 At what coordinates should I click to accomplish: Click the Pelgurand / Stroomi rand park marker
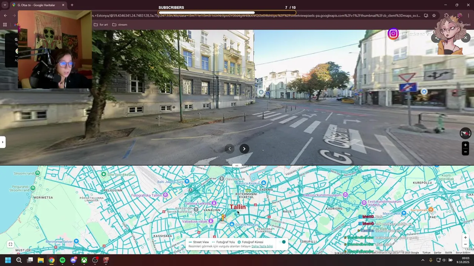[33, 188]
